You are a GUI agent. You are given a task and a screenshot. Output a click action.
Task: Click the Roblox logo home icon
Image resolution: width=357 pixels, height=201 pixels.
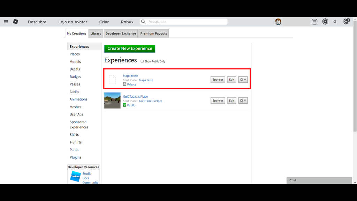(15, 22)
